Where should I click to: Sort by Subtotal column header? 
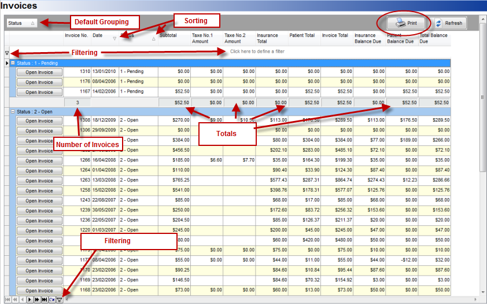(174, 38)
